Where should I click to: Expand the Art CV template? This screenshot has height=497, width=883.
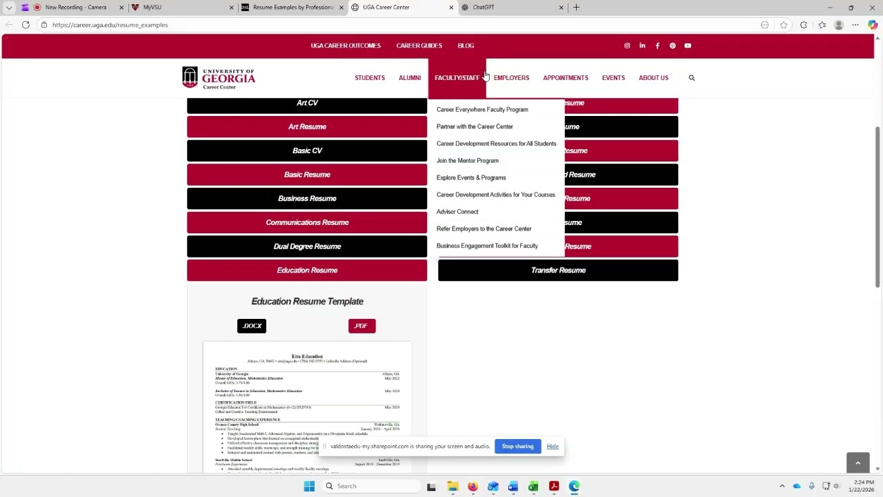pos(307,105)
